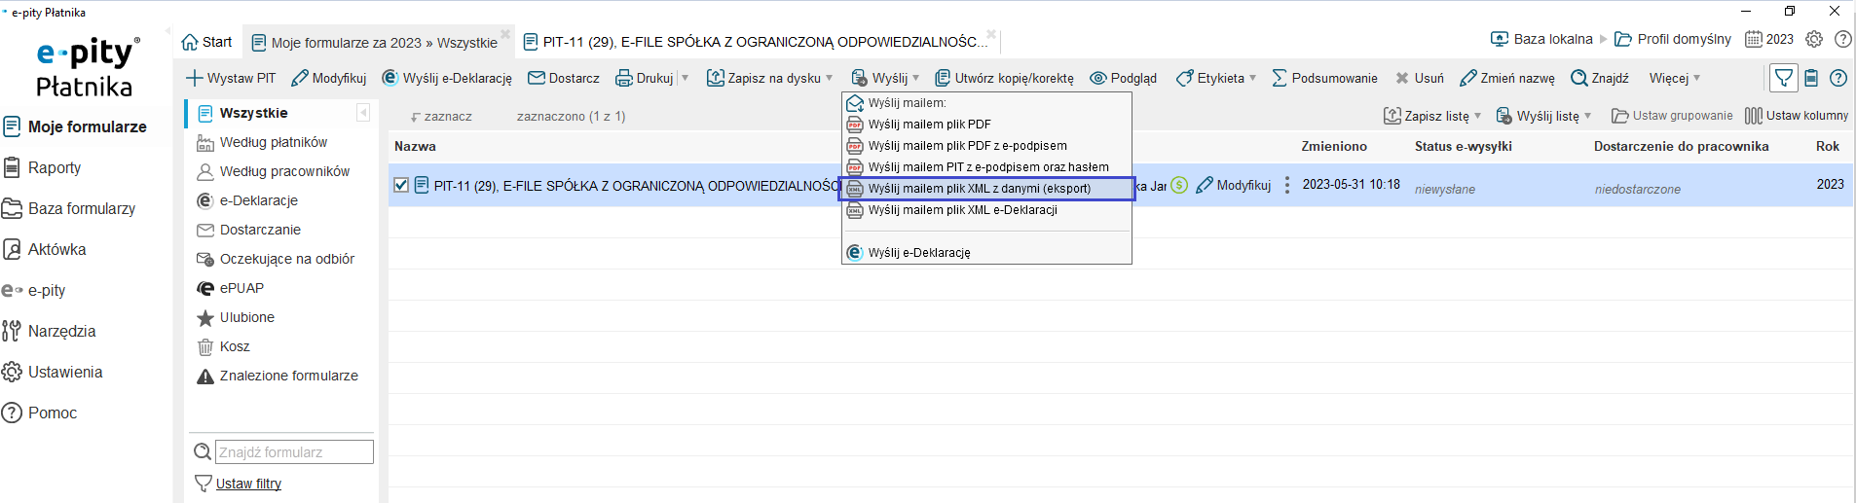Click Modyfikuj in the top toolbar

coord(329,78)
